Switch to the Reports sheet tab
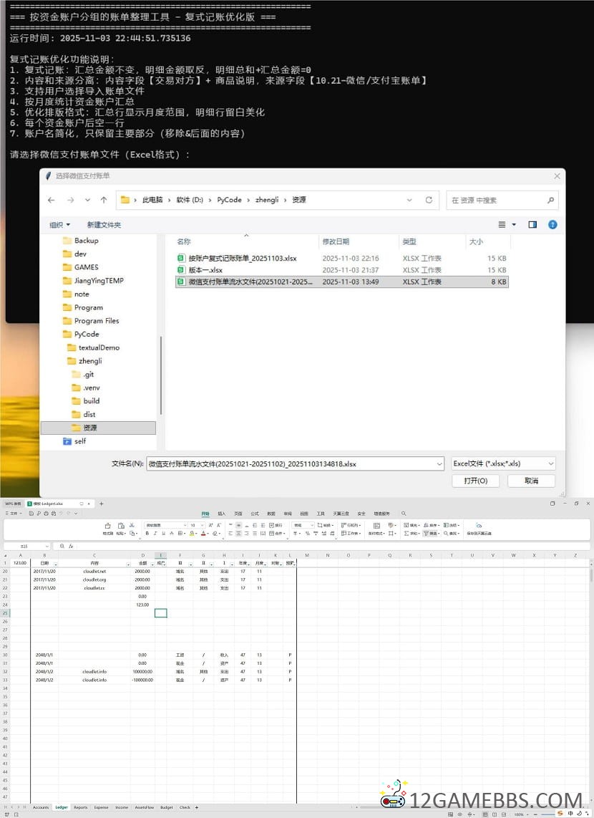 (80, 807)
